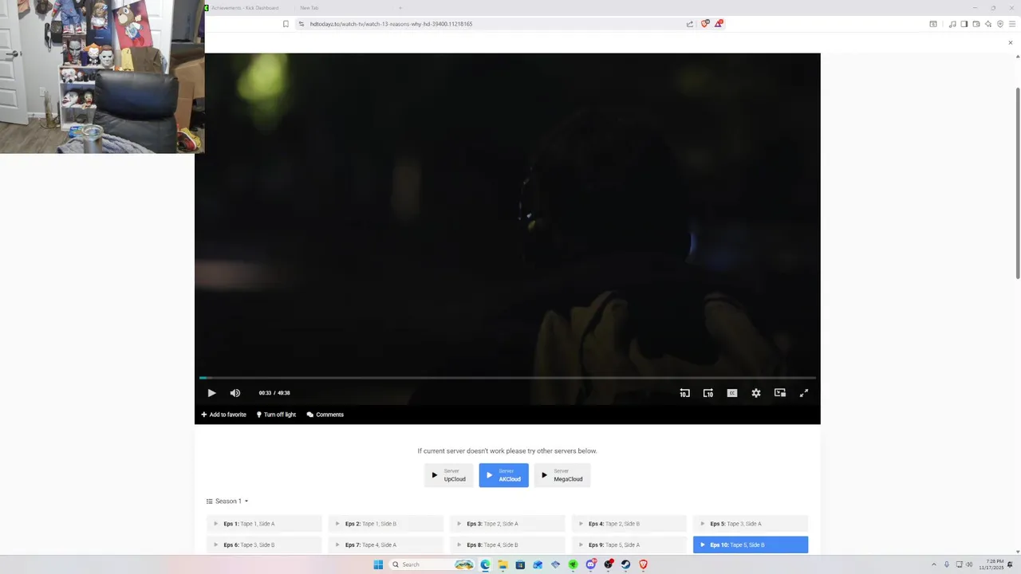The image size is (1021, 574).
Task: Click taskbar Search box
Action: (x=432, y=564)
